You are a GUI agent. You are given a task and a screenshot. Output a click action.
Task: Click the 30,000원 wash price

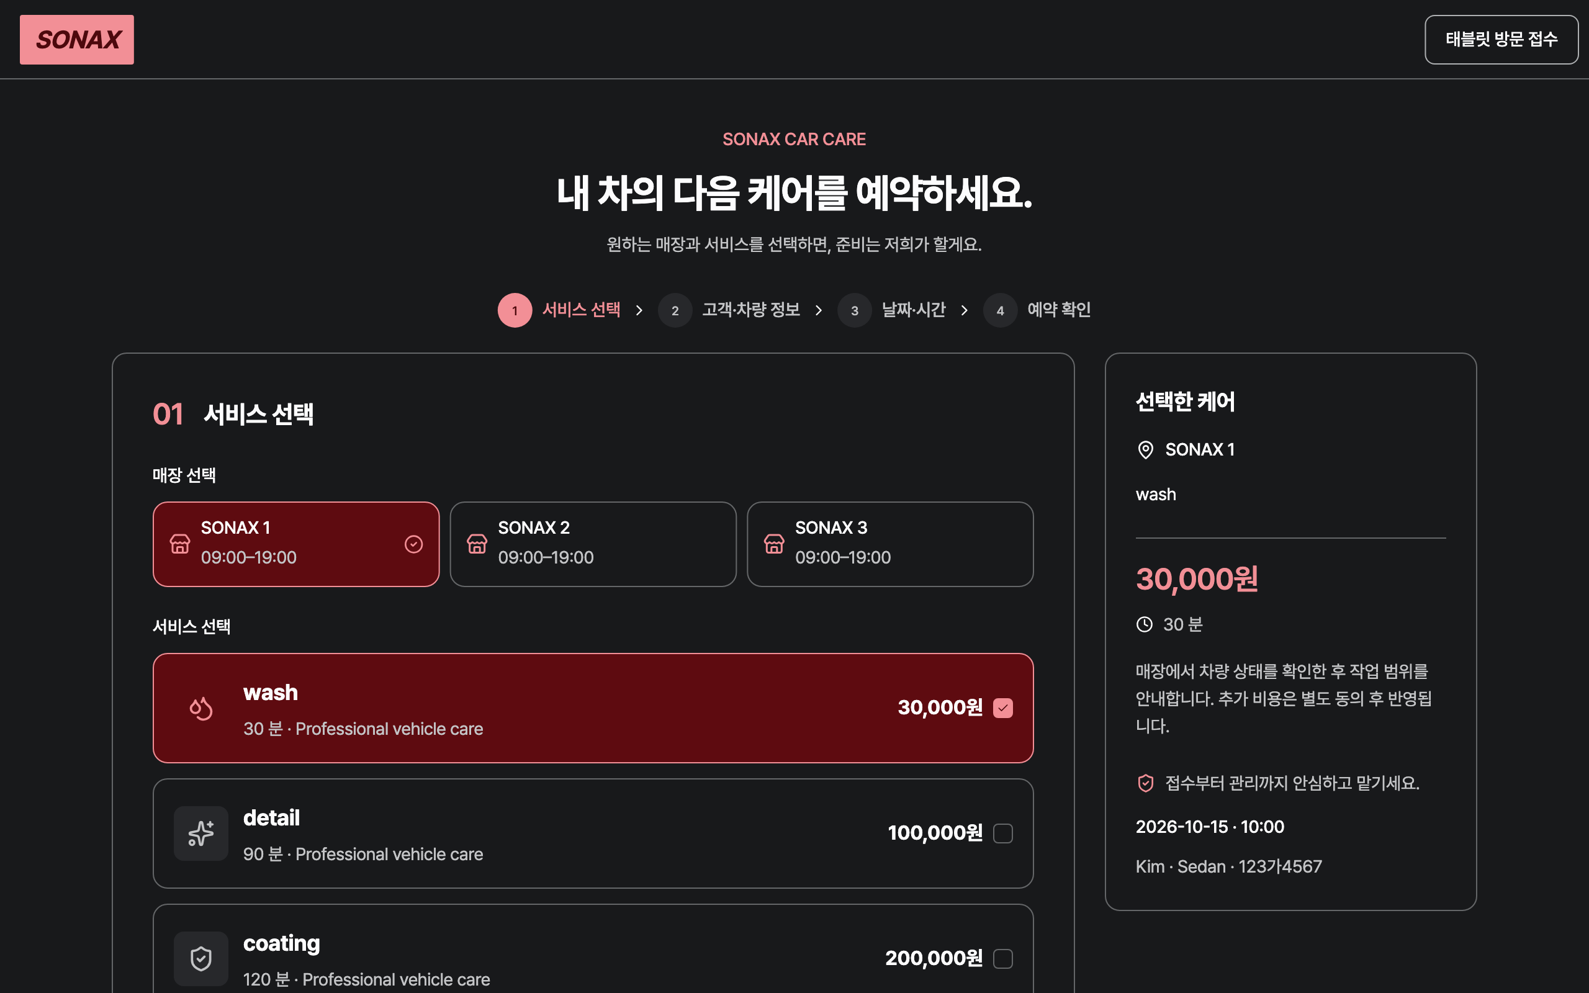coord(940,708)
